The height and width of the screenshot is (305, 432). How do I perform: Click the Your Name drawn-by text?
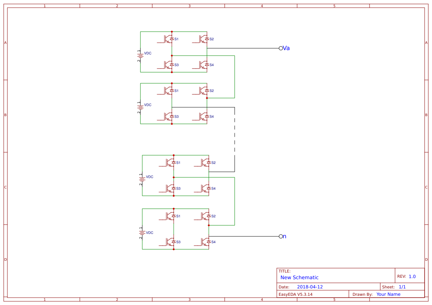[388, 294]
